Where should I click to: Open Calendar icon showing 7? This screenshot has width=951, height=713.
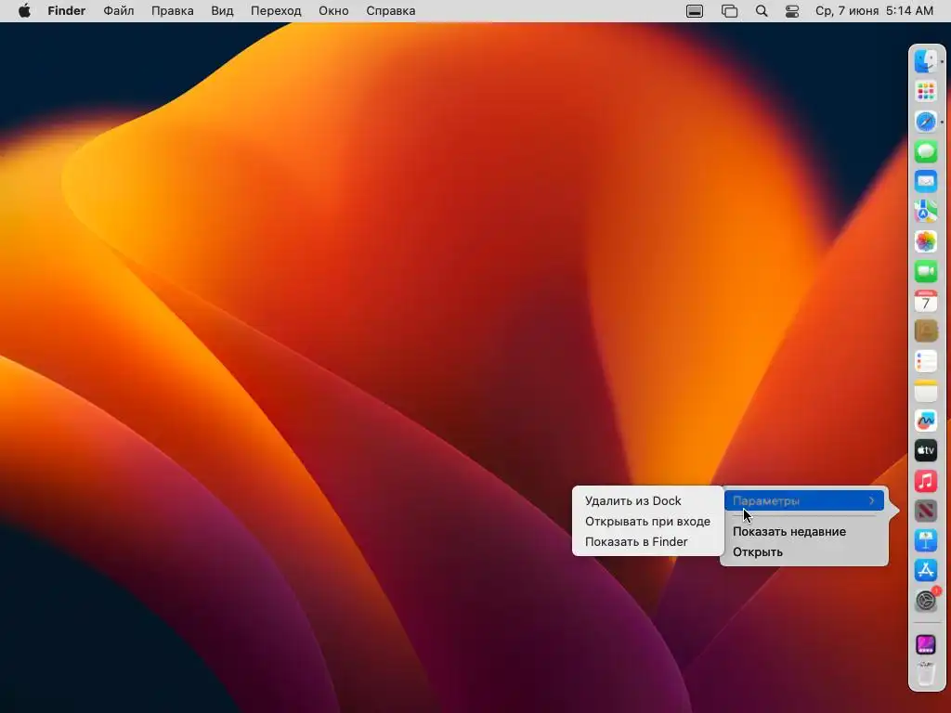click(926, 301)
